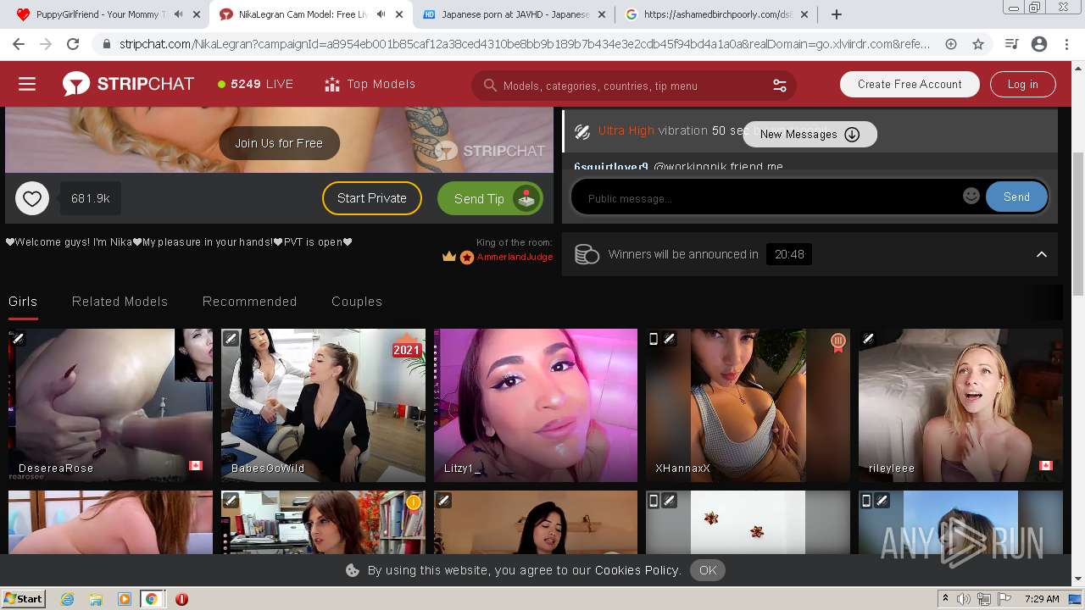Click the search magnifier icon

click(490, 86)
